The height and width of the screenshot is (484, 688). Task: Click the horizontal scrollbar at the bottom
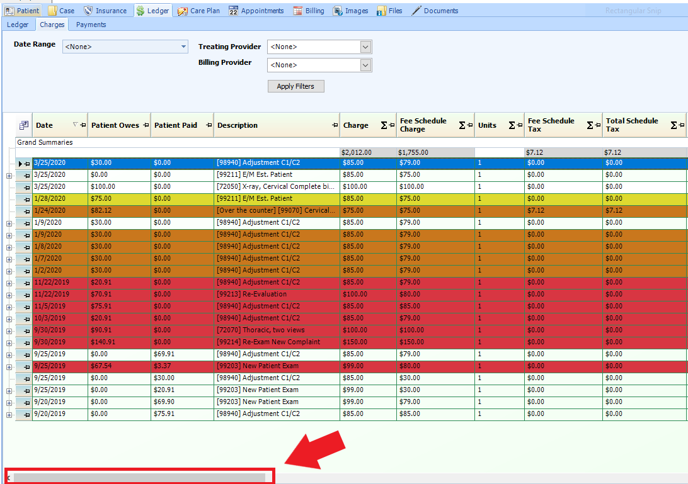click(x=139, y=476)
